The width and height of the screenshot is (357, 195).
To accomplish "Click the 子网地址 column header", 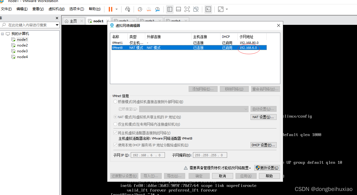I will (252, 37).
